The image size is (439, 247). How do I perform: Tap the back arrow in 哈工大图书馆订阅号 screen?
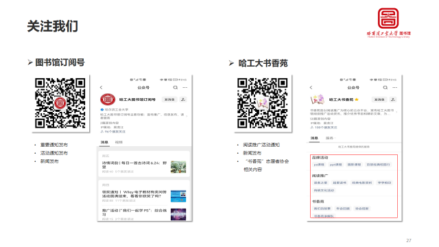[102, 88]
